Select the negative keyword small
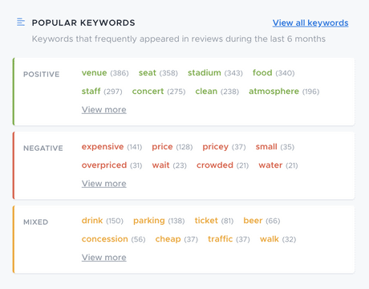 click(x=266, y=147)
